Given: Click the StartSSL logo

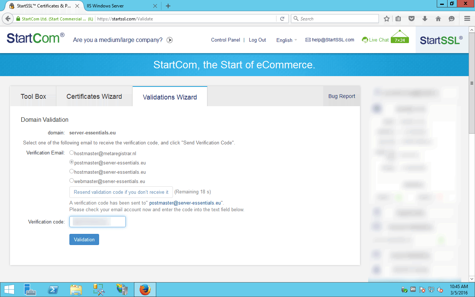Looking at the screenshot, I should click(441, 40).
